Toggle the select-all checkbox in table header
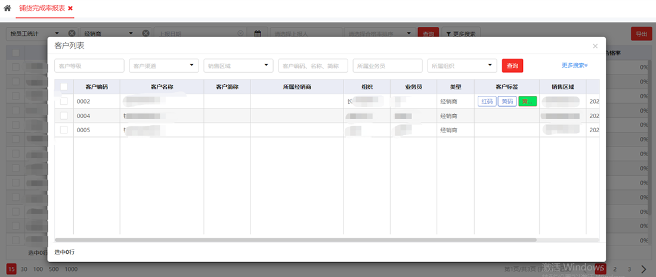Viewport: 656px width, 277px height. click(64, 87)
